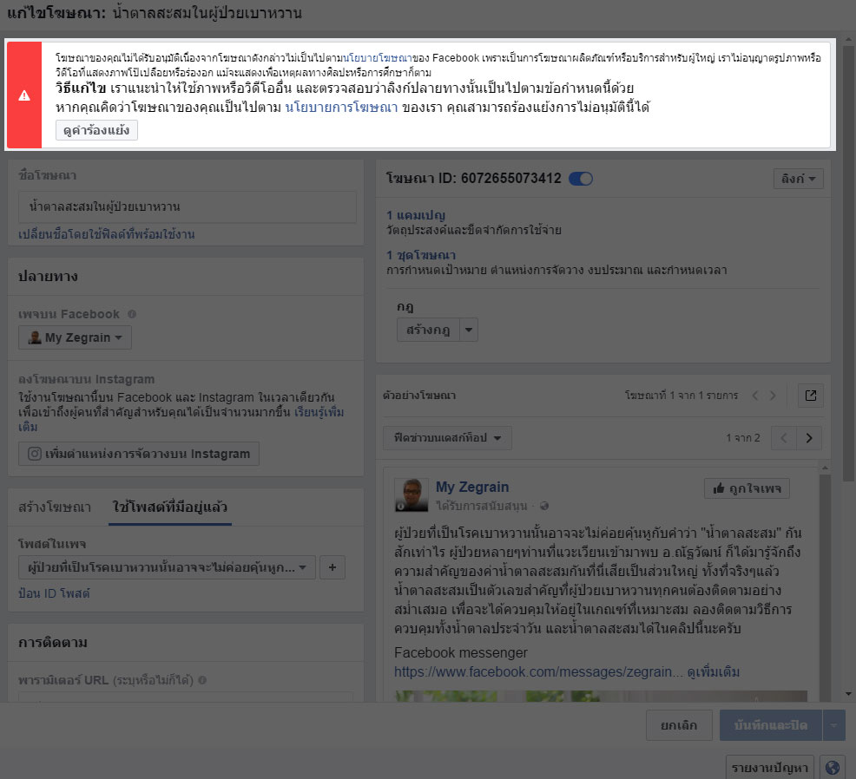The width and height of the screenshot is (856, 779).
Task: Click รายงานปัญหา button
Action: pyautogui.click(x=770, y=768)
